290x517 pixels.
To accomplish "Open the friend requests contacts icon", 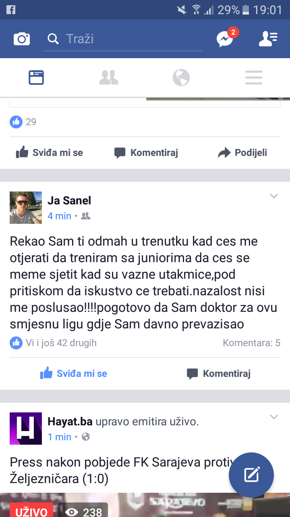I will click(x=268, y=39).
